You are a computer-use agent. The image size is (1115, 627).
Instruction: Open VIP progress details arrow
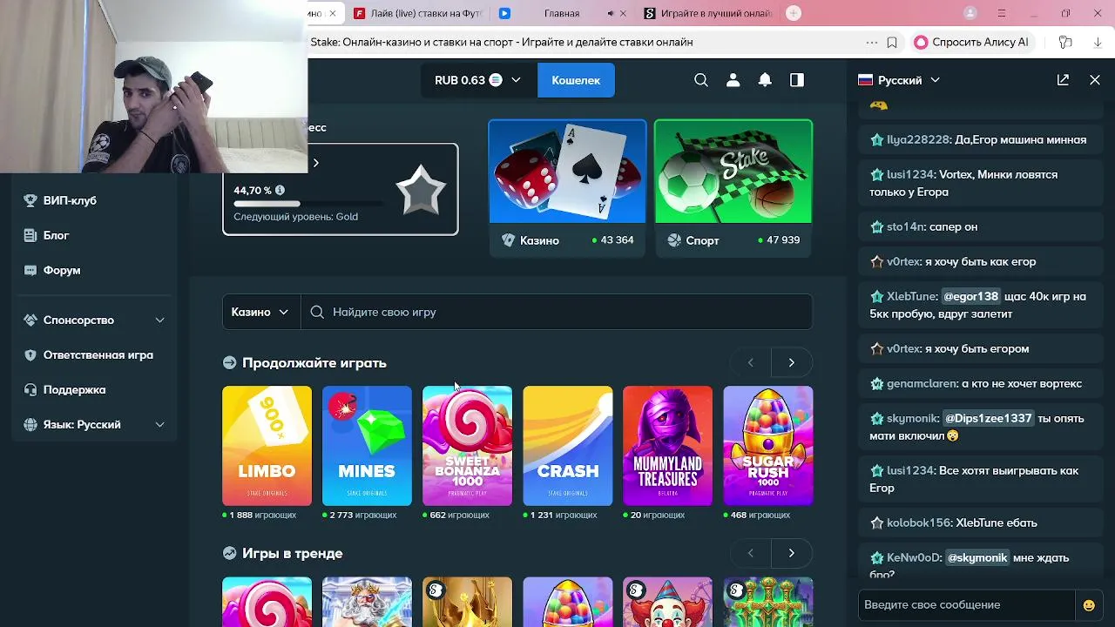(316, 163)
